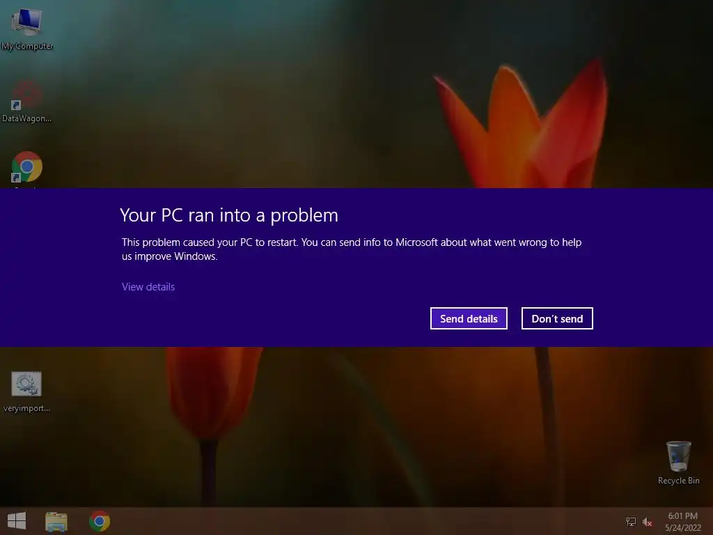Select the Chrome shortcut on the desktop
Viewport: 713px width, 535px height.
pyautogui.click(x=27, y=167)
